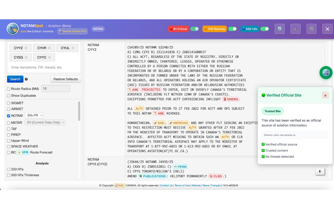Click the Trusted Site badge
Image resolution: width=334 pixels, height=209 pixels.
[273, 111]
